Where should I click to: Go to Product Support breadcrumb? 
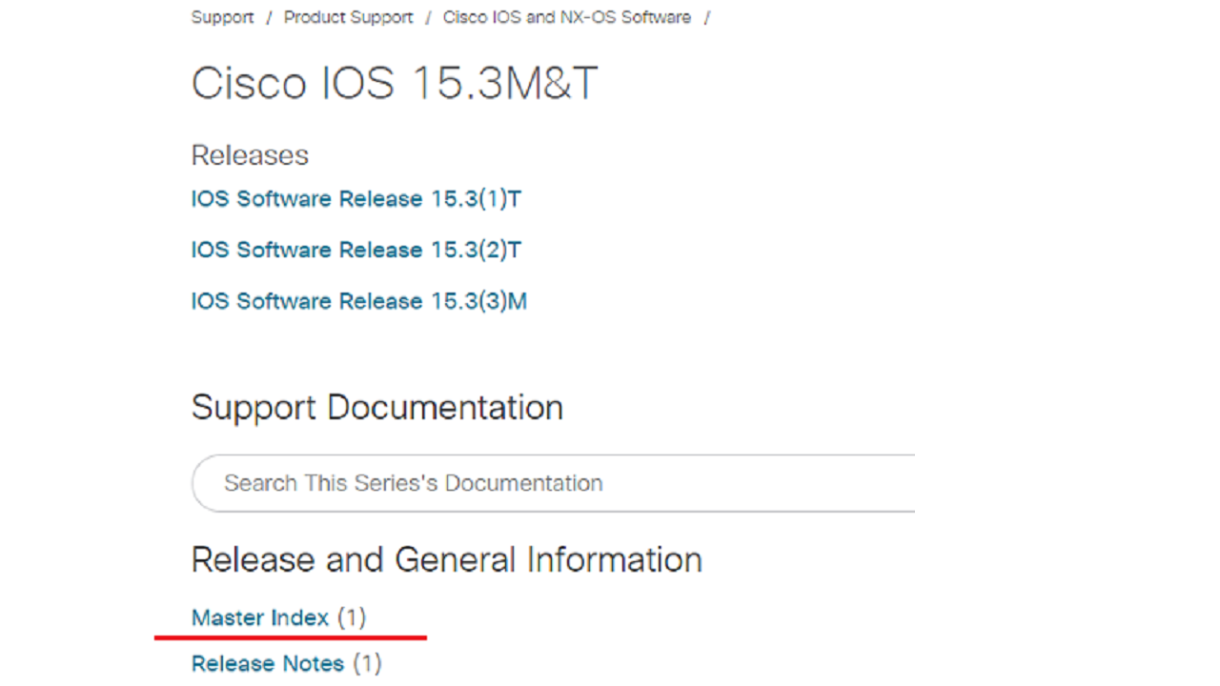349,17
